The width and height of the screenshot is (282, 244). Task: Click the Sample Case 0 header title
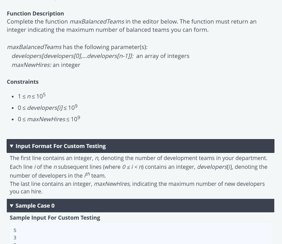35,206
